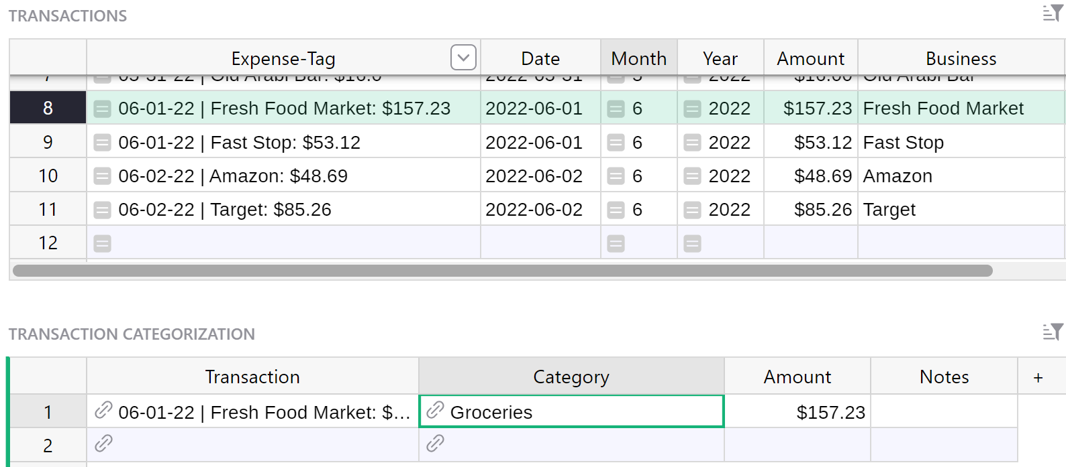Image resolution: width=1066 pixels, height=467 pixels.
Task: Click link icon beside Groceries category
Action: 435,410
